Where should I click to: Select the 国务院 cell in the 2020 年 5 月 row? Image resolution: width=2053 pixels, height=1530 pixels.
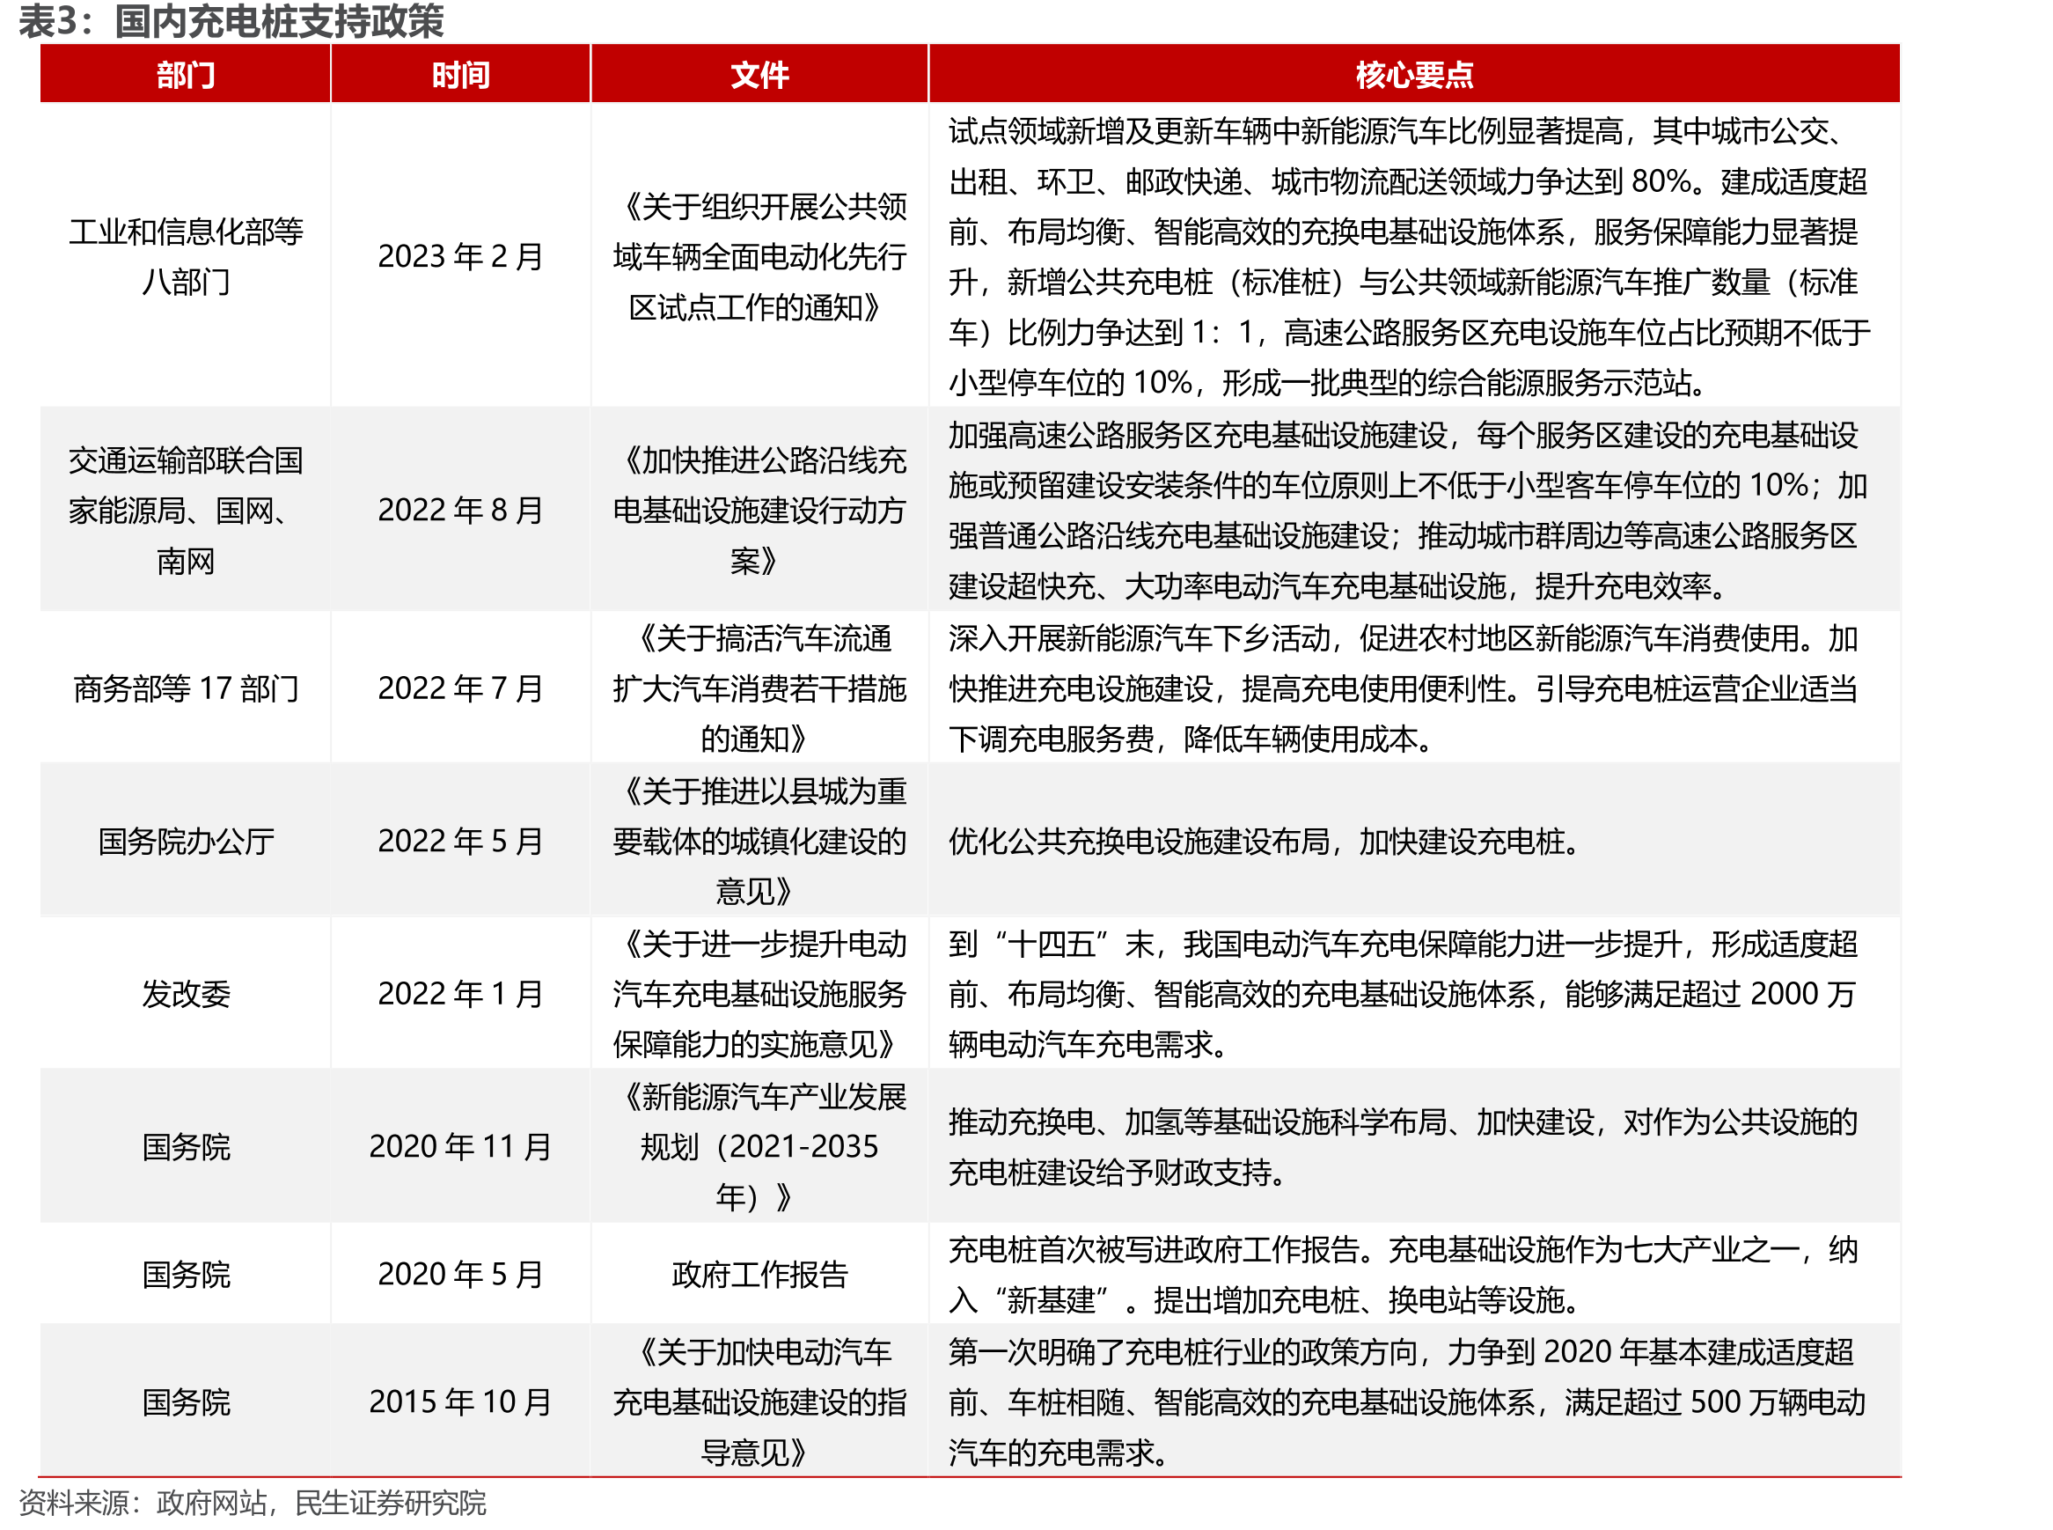pos(185,1275)
